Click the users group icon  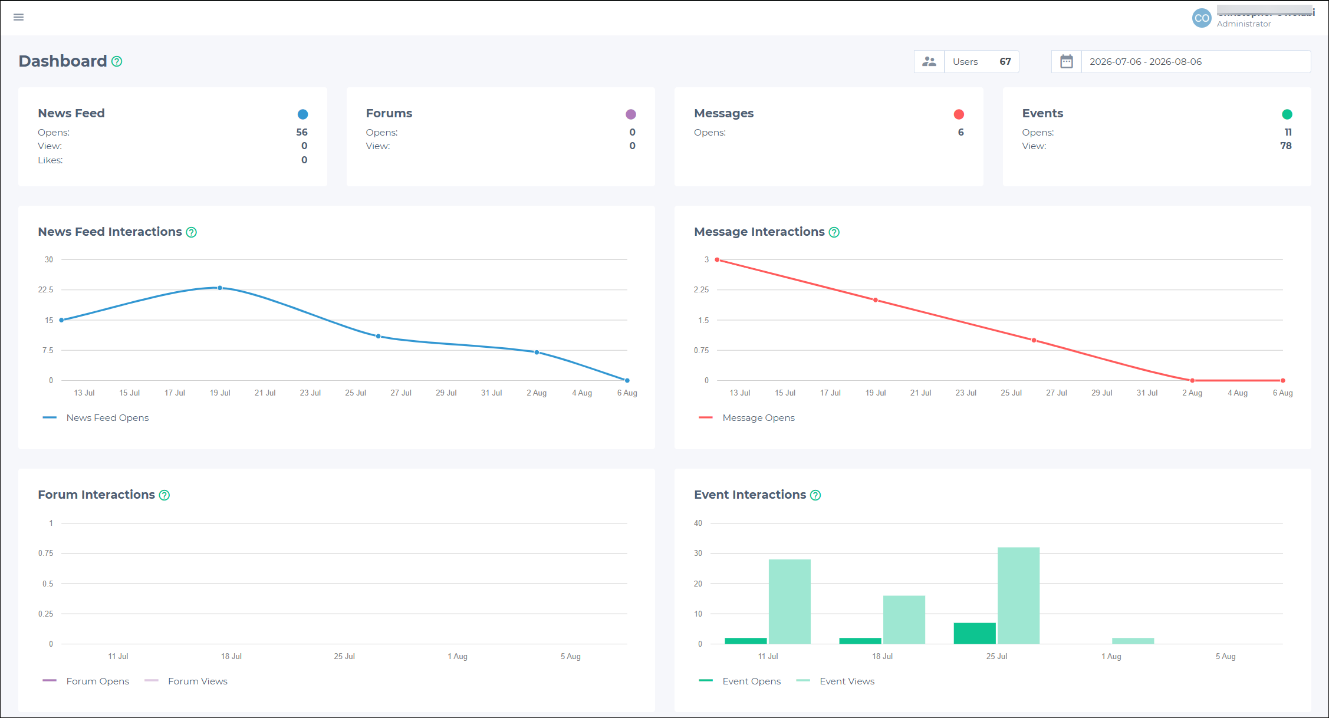(x=929, y=61)
